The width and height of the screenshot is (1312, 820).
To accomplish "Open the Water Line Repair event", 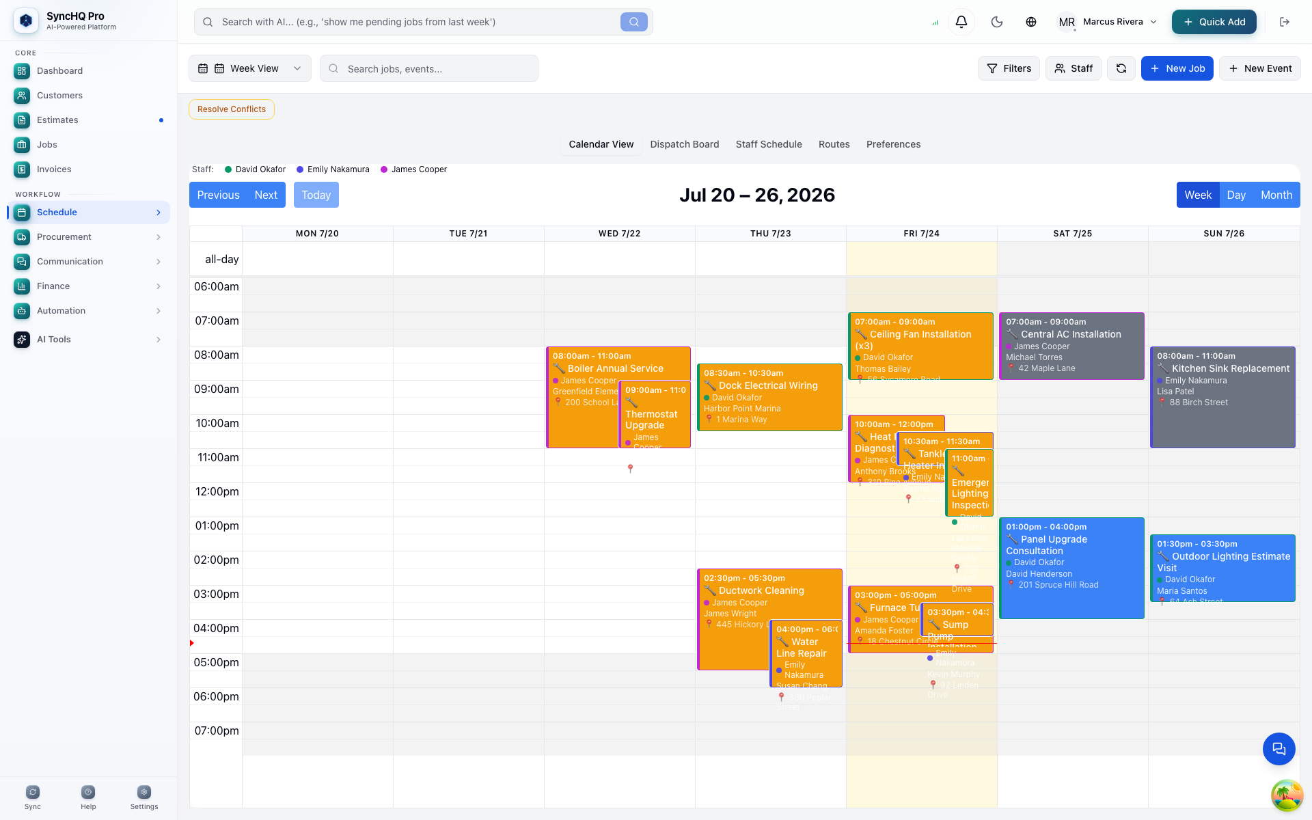I will click(806, 654).
